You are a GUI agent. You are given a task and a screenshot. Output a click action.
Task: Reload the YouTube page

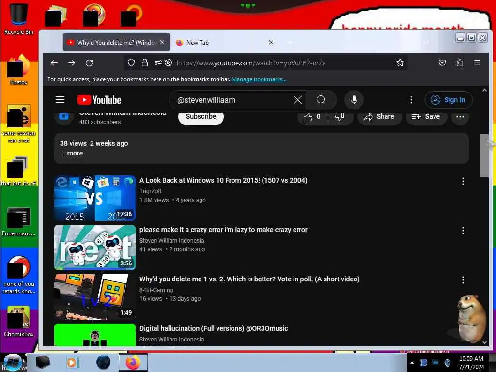(89, 63)
